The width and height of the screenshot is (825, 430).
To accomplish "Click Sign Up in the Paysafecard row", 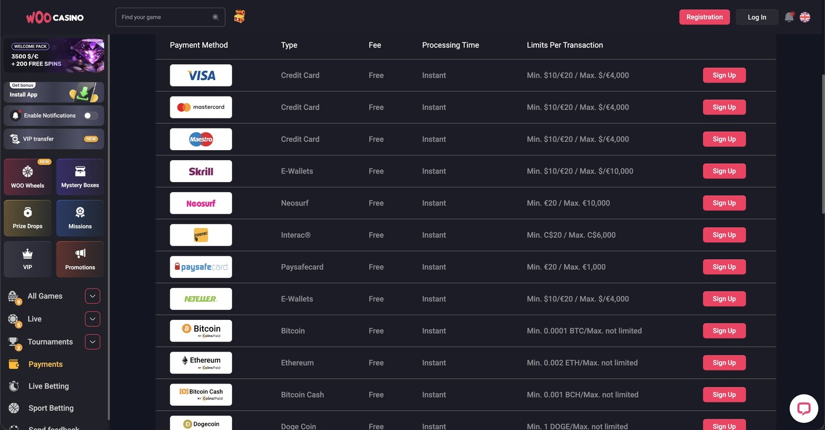I will pos(724,267).
